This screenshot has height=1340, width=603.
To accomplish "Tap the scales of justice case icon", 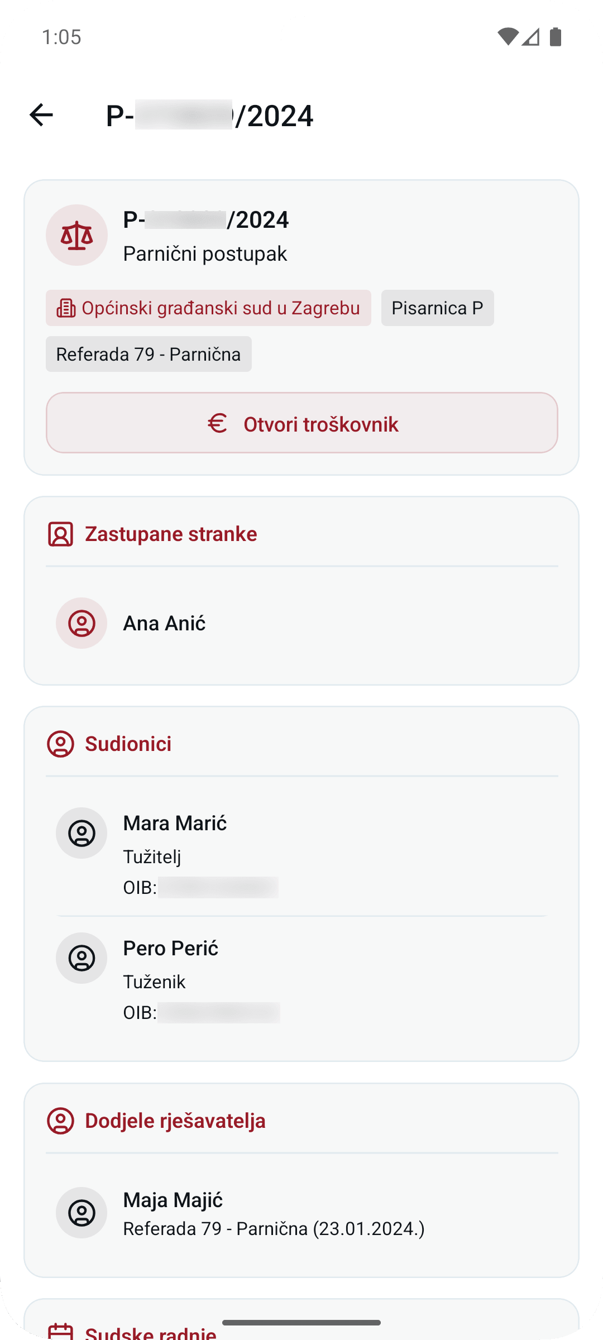I will pyautogui.click(x=76, y=235).
